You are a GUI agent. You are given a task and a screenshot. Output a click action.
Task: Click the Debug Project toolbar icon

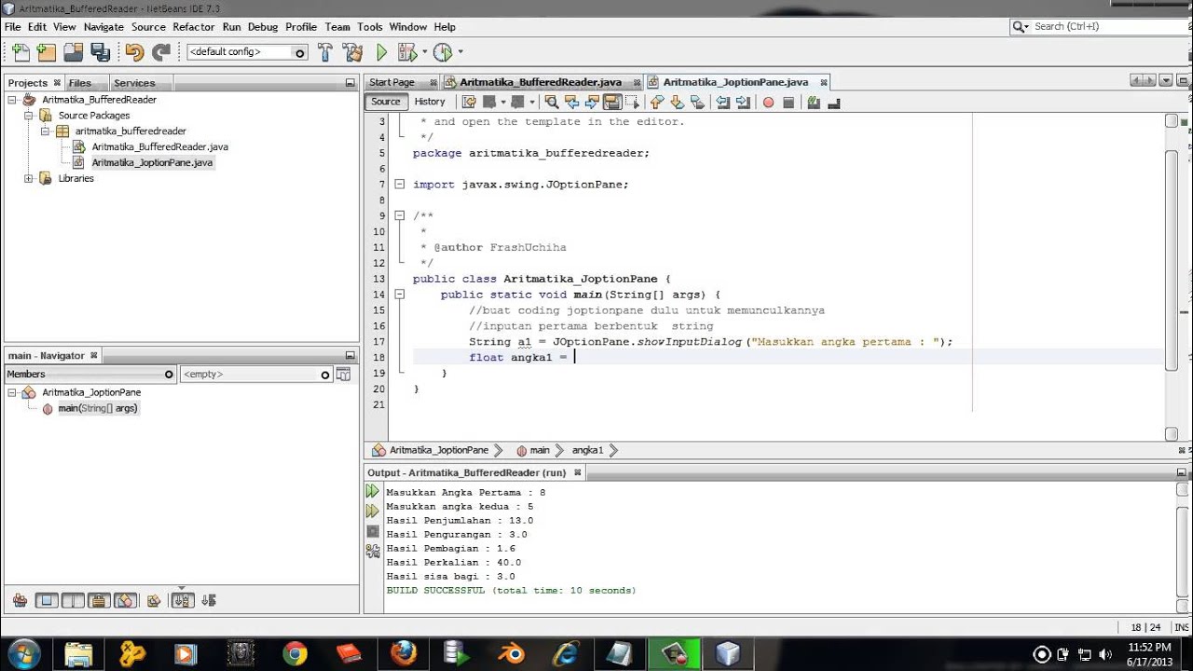(407, 52)
